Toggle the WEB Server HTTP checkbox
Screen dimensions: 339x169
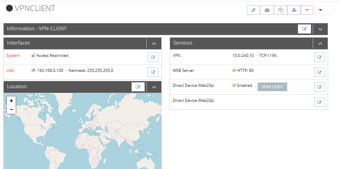tap(234, 71)
